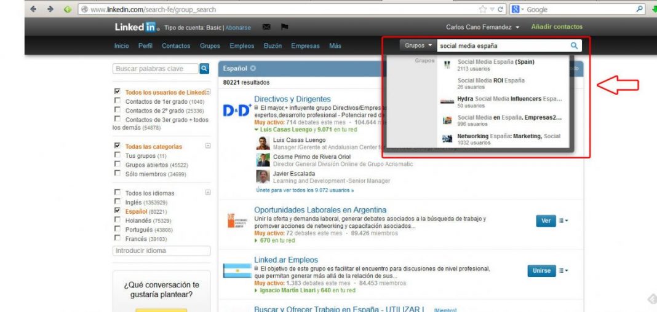The width and height of the screenshot is (657, 312).
Task: Open the Oportunidades Laborales en Argentina group link
Action: coord(320,210)
